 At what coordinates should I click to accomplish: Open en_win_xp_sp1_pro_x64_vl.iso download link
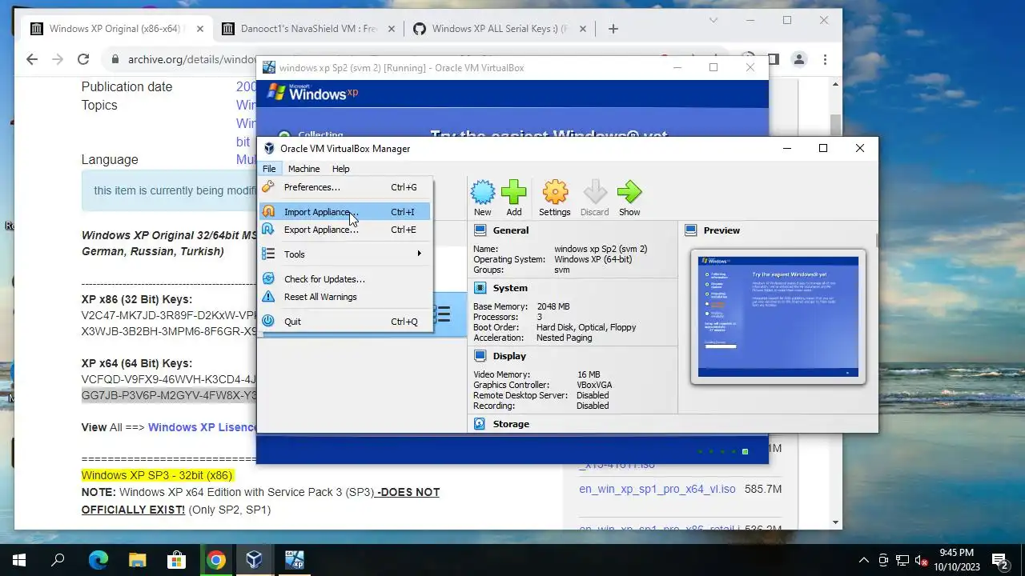pos(657,489)
